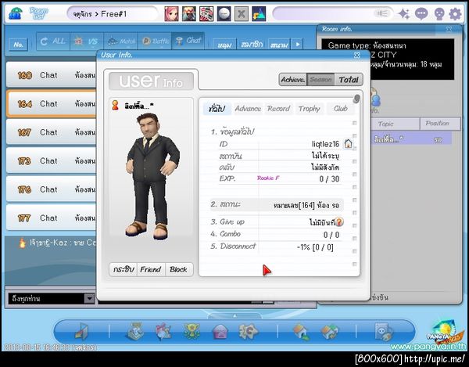Switch to the Advance tab
469x367 pixels.
tap(248, 108)
